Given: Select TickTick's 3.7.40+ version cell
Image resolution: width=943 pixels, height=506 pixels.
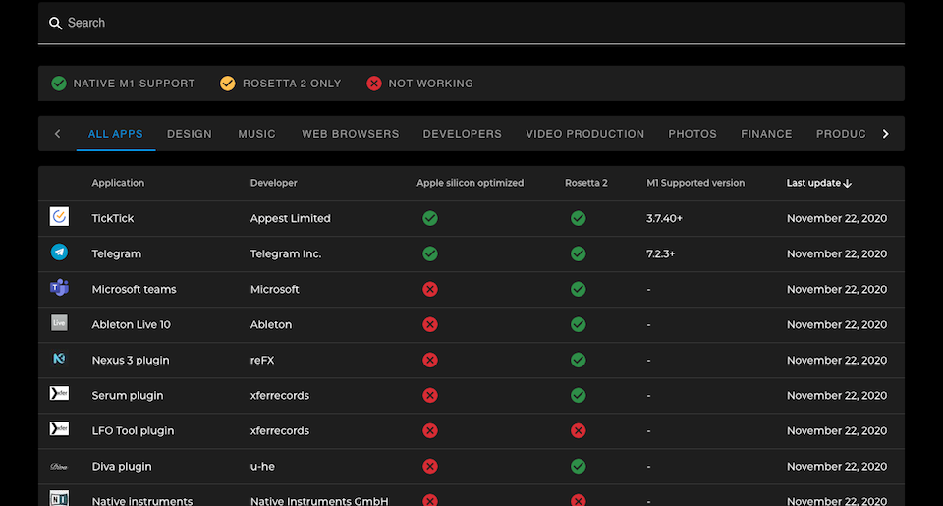Looking at the screenshot, I should click(x=665, y=218).
